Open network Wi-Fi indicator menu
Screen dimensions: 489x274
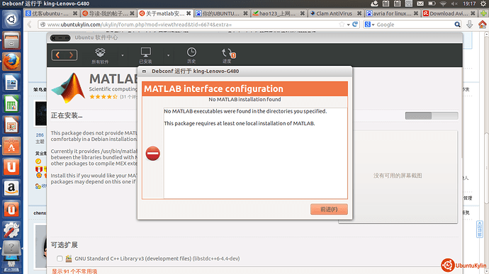click(443, 4)
